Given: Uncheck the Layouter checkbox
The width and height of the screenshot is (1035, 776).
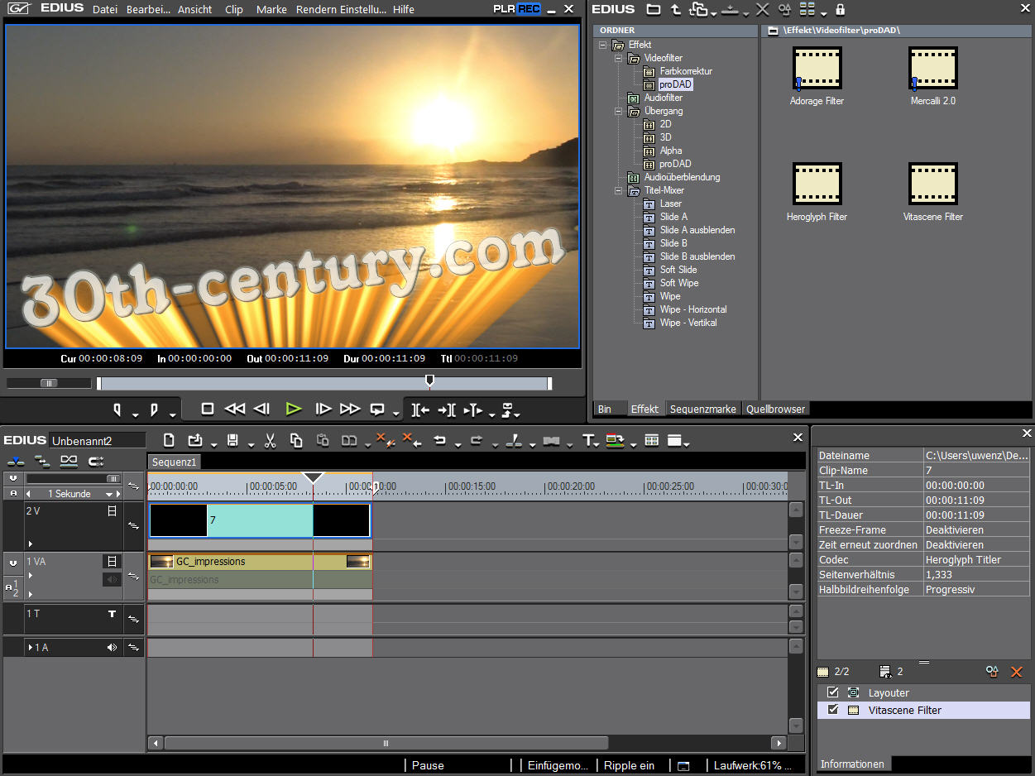Looking at the screenshot, I should click(833, 692).
